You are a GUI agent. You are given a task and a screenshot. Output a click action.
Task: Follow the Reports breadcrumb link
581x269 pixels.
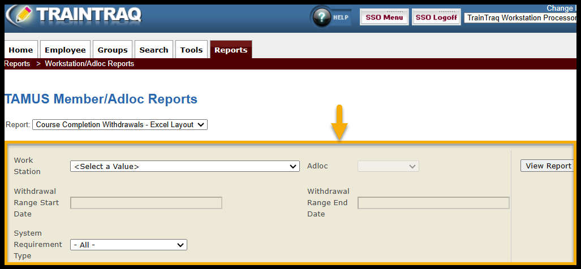(x=17, y=64)
